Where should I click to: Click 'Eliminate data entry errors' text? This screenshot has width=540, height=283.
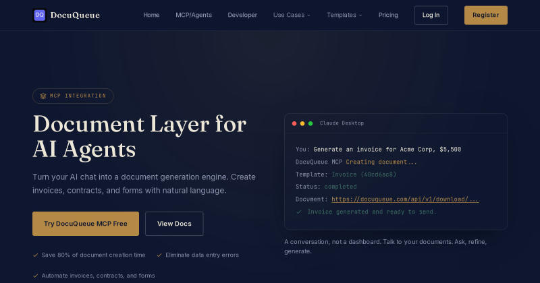click(202, 255)
